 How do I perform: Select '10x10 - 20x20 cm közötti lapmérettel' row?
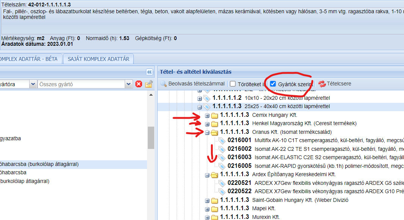click(287, 98)
